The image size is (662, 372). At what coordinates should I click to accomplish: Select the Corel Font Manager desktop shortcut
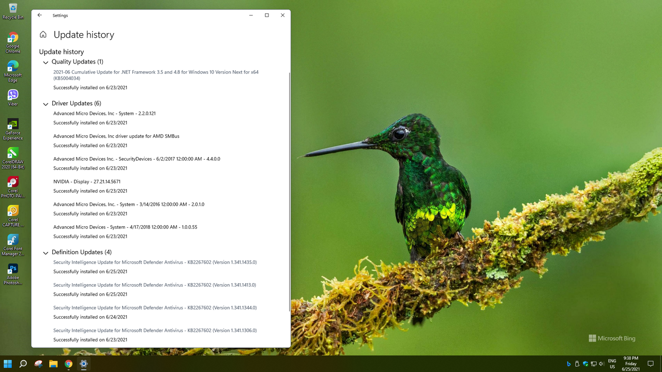pyautogui.click(x=13, y=245)
